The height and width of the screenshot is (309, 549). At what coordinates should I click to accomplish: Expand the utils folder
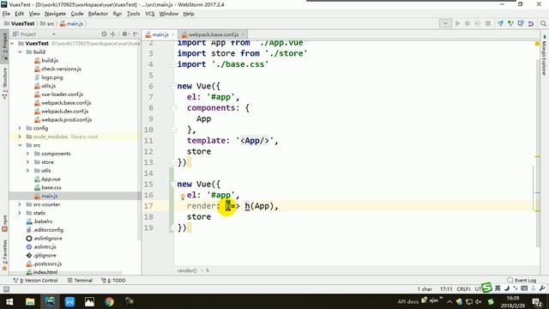tap(27, 171)
